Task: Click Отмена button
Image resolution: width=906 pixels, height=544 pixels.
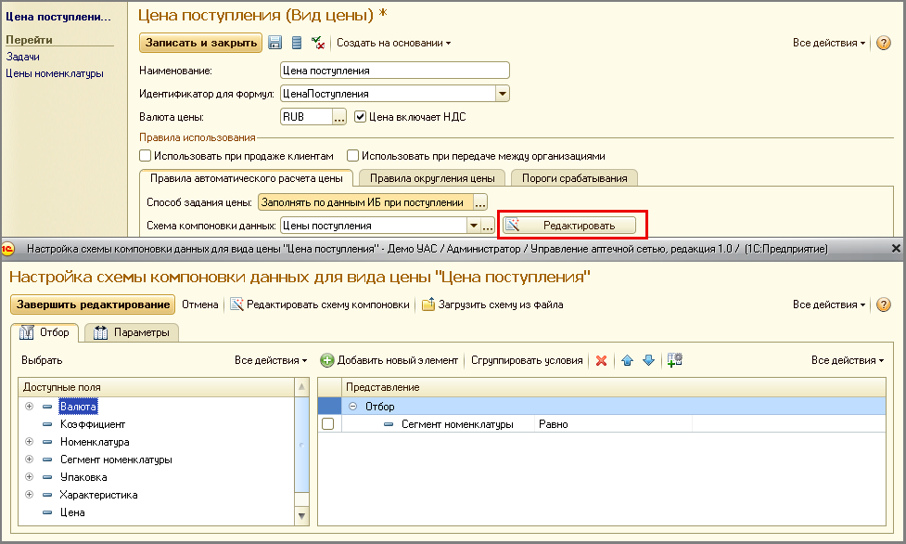Action: (200, 304)
